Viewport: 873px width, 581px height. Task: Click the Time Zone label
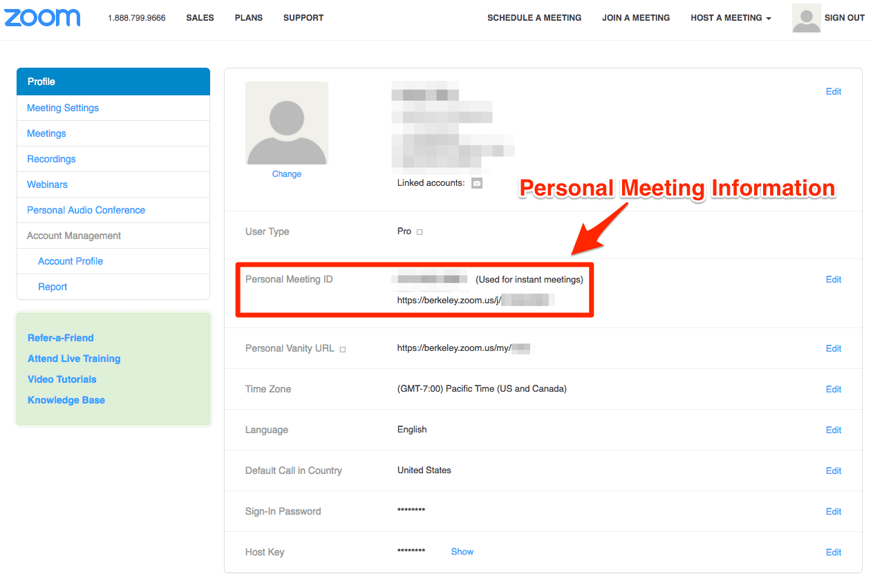(x=268, y=389)
